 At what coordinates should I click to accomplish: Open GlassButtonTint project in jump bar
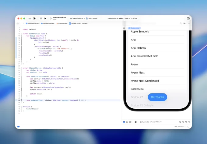pyautogui.click(x=32, y=23)
